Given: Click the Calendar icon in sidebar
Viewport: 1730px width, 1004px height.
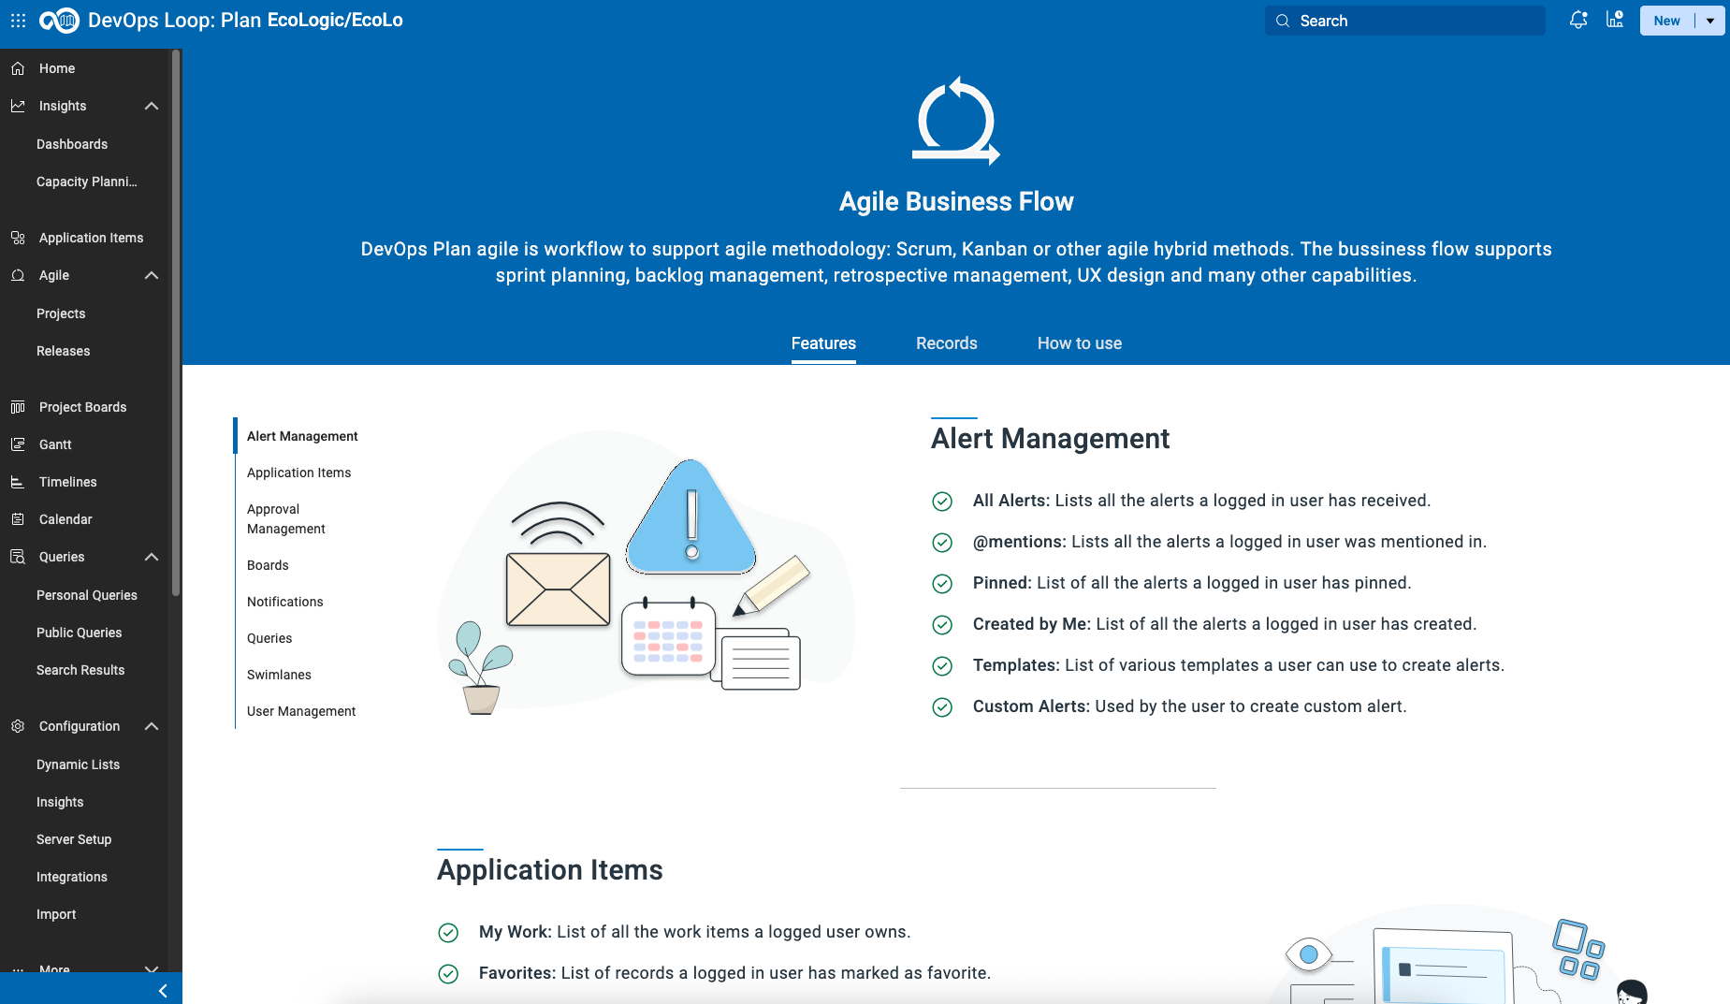Looking at the screenshot, I should [18, 519].
